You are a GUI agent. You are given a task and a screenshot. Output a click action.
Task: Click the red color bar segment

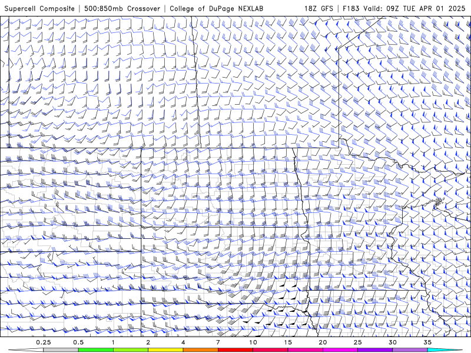(235, 350)
